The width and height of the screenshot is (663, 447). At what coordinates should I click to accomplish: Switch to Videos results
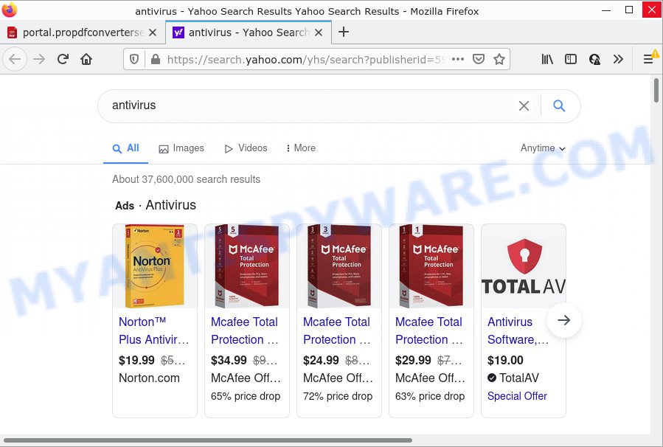(x=246, y=148)
